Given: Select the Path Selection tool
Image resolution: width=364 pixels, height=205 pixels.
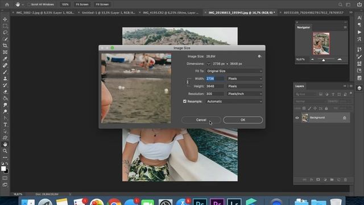Looking at the screenshot, I should 5,132.
